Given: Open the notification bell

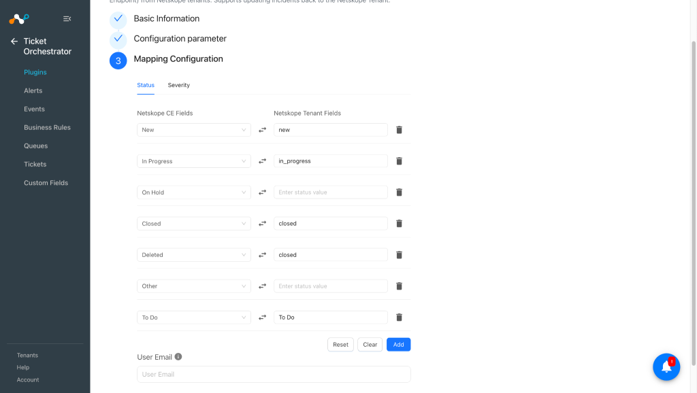Looking at the screenshot, I should [666, 366].
